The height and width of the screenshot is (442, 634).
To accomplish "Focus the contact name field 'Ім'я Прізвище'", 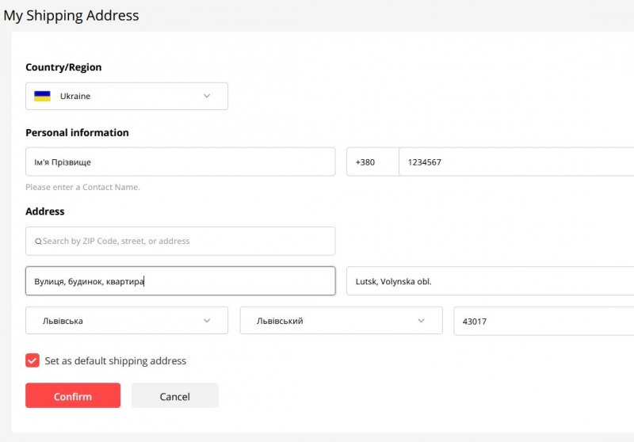I will [x=180, y=162].
